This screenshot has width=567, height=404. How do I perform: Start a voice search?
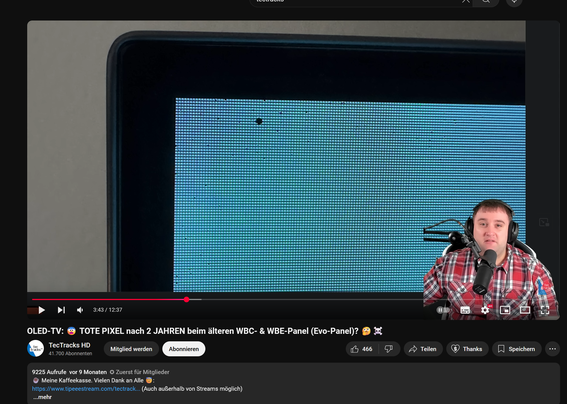click(x=514, y=1)
